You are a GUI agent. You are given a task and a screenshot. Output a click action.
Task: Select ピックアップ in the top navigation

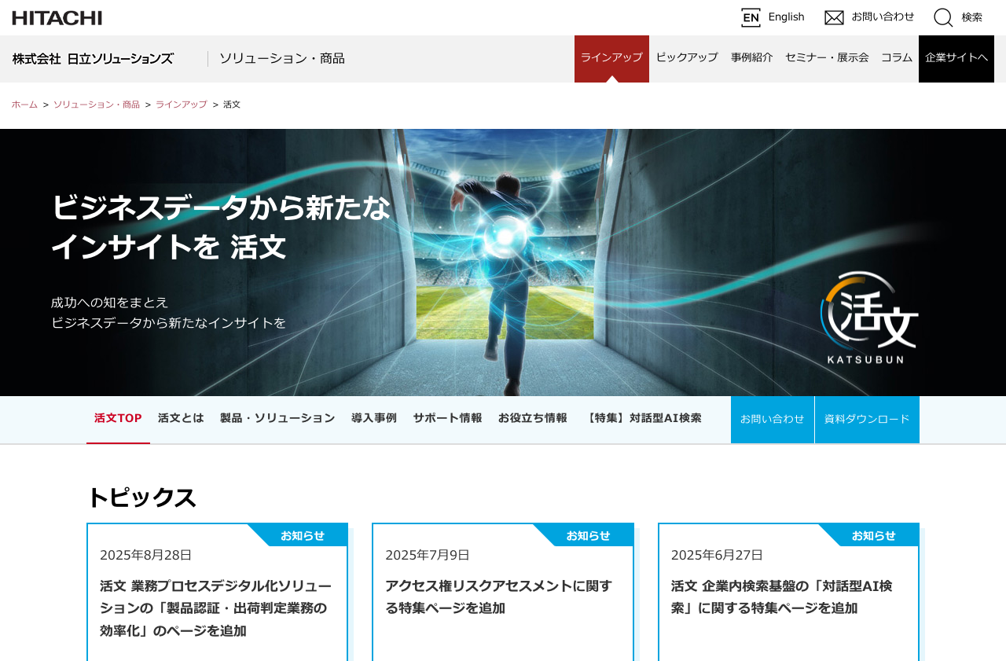click(686, 57)
